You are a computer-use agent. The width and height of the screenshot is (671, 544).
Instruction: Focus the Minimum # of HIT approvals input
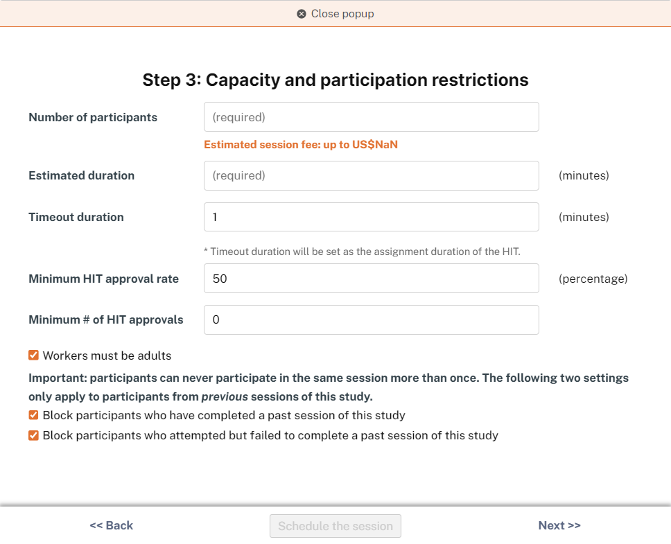point(371,319)
